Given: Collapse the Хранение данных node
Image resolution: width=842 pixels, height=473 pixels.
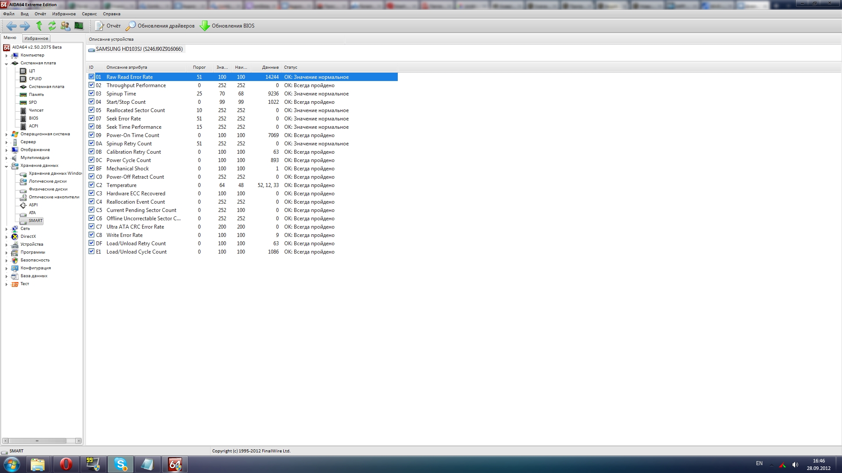Looking at the screenshot, I should pyautogui.click(x=6, y=166).
